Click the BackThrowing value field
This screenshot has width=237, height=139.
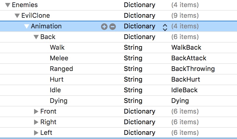(x=193, y=69)
